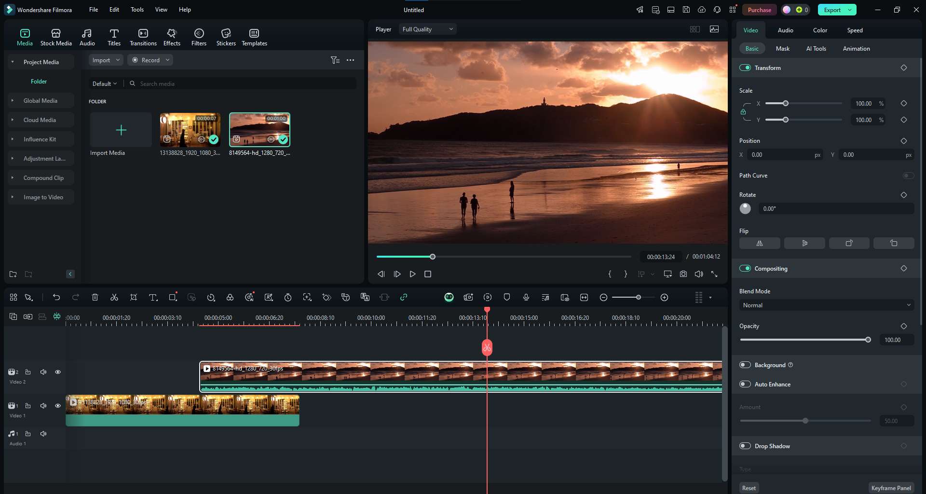The image size is (926, 494).
Task: Open the Full Quality dropdown
Action: point(427,29)
